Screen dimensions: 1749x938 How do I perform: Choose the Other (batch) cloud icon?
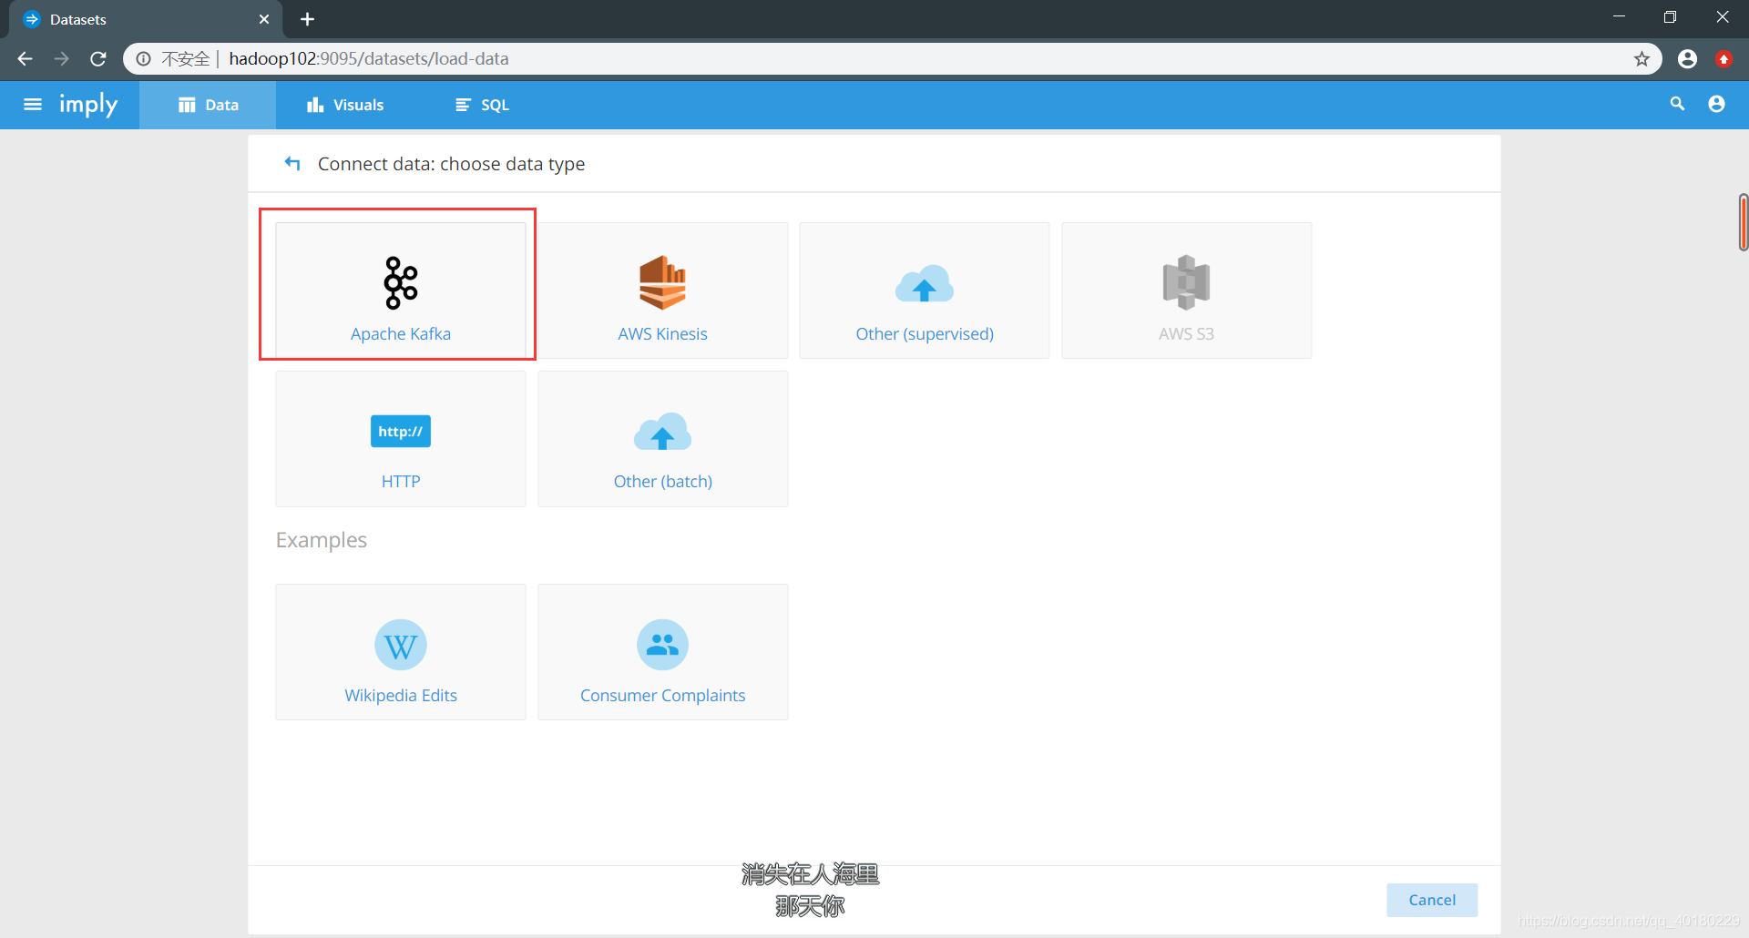coord(662,433)
